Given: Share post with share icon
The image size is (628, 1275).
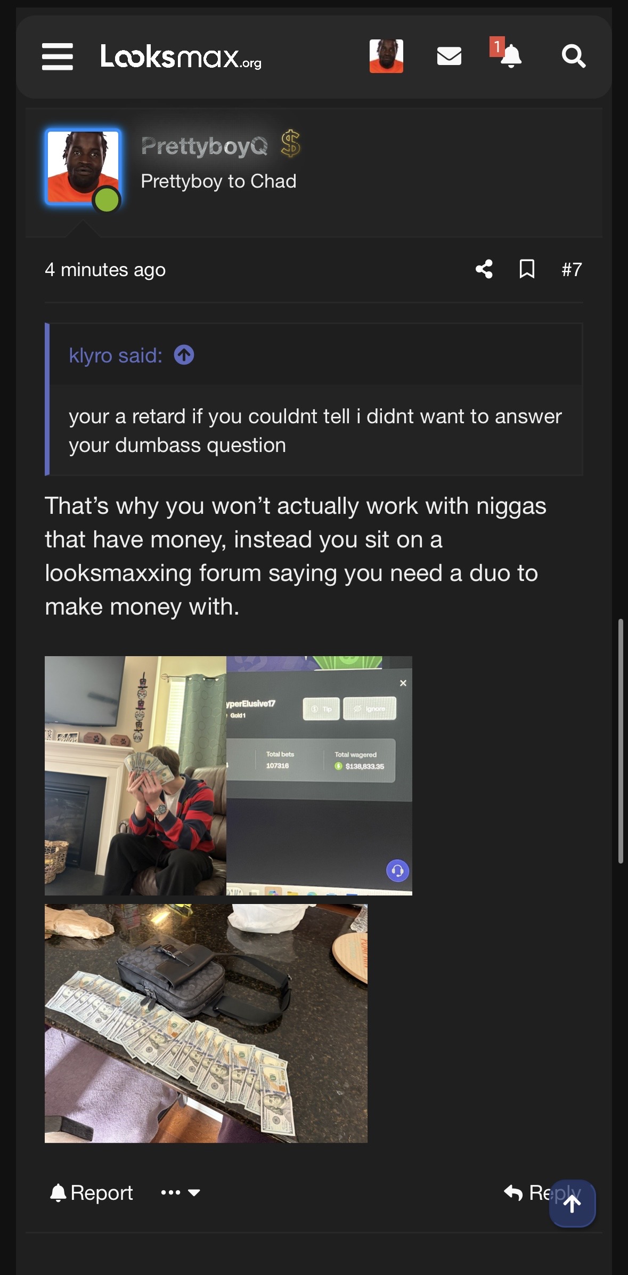Looking at the screenshot, I should tap(484, 269).
